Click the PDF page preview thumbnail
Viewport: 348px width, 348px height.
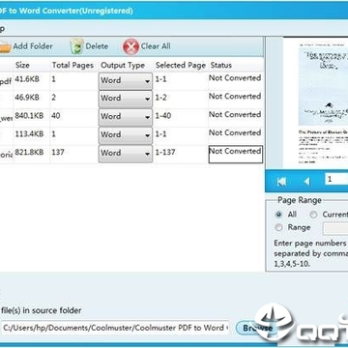coord(316,102)
